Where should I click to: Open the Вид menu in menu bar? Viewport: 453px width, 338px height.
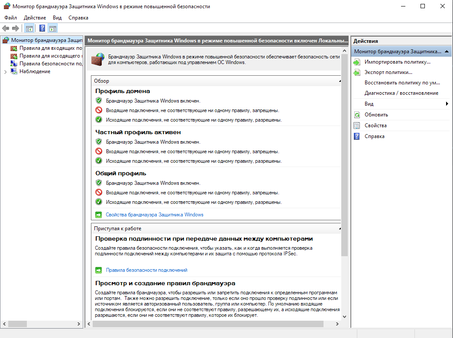(57, 18)
